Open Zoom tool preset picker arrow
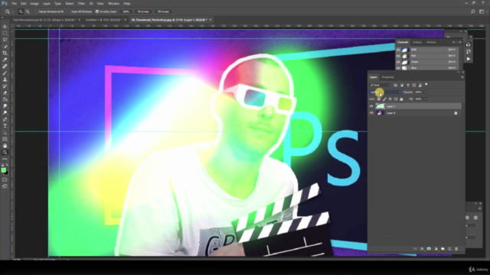This screenshot has height=275, width=490. click(12, 12)
